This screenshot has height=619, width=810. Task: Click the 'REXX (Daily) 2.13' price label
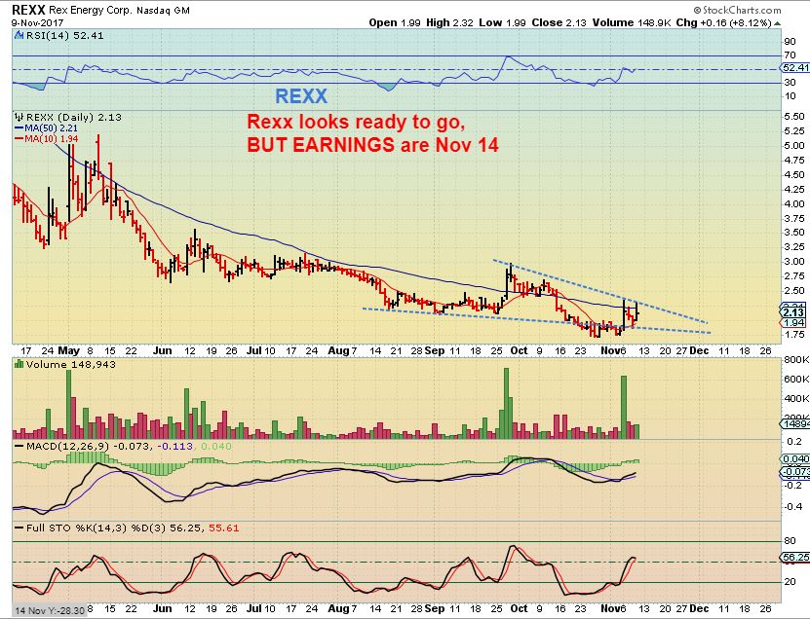pos(73,117)
